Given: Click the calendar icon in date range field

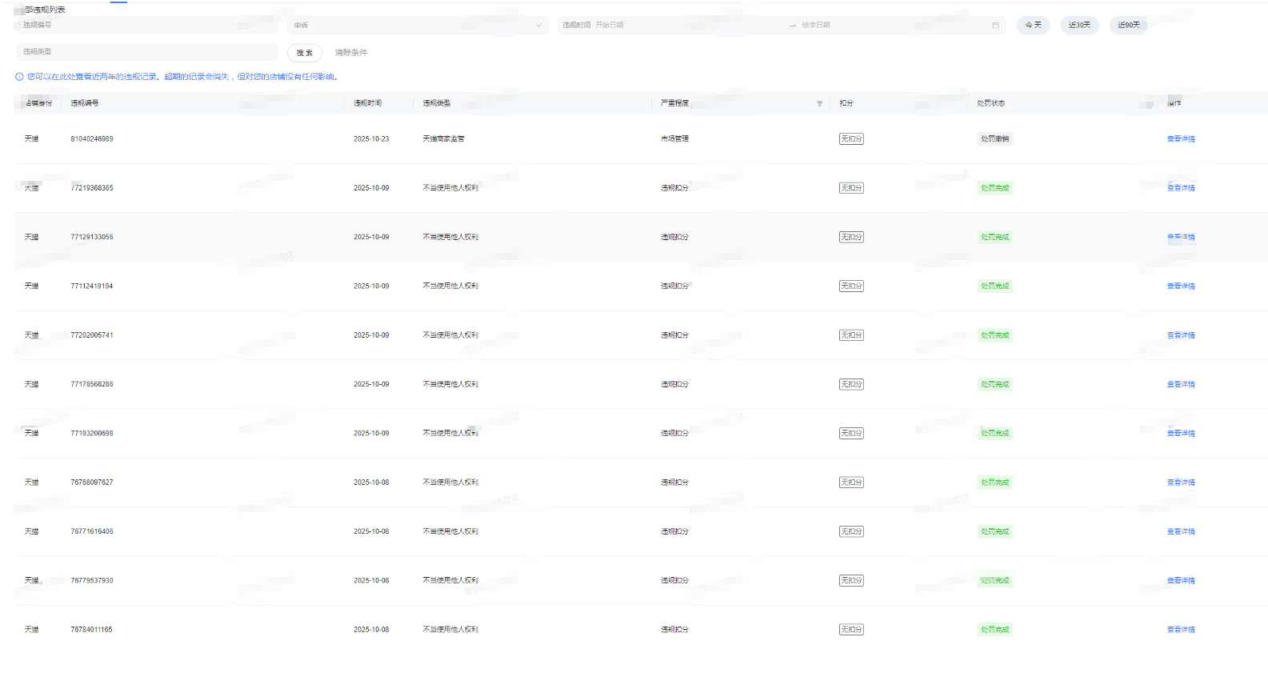Looking at the screenshot, I should point(995,26).
